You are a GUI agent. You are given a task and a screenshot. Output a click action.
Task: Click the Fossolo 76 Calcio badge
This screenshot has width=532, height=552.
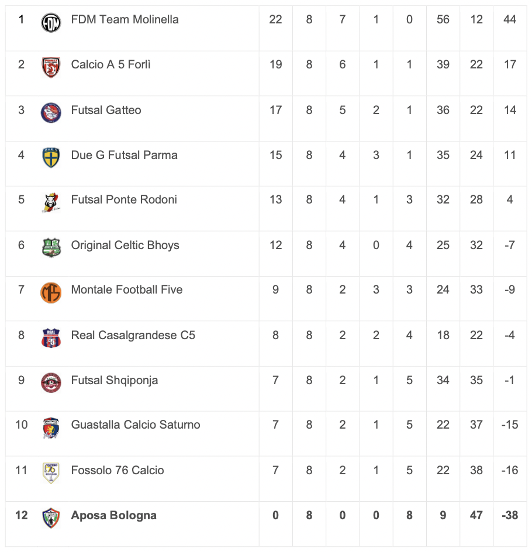[51, 472]
